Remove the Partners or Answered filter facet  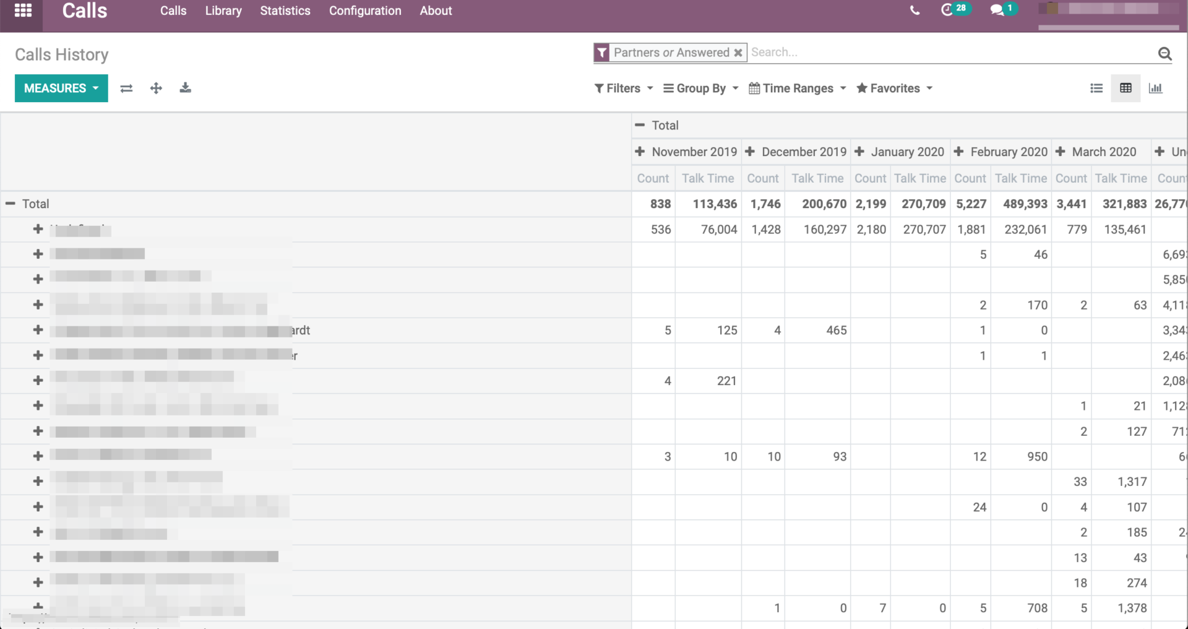point(738,53)
